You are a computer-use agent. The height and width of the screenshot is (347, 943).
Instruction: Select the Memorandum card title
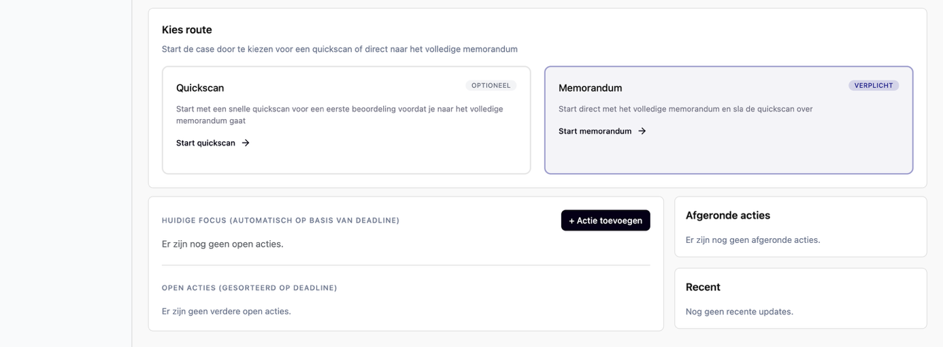590,88
